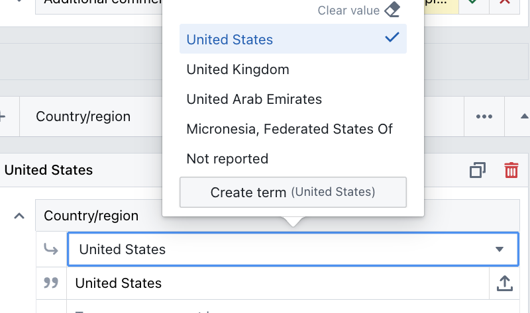This screenshot has height=313, width=530.
Task: Click the Clear value eraser icon
Action: (x=392, y=10)
